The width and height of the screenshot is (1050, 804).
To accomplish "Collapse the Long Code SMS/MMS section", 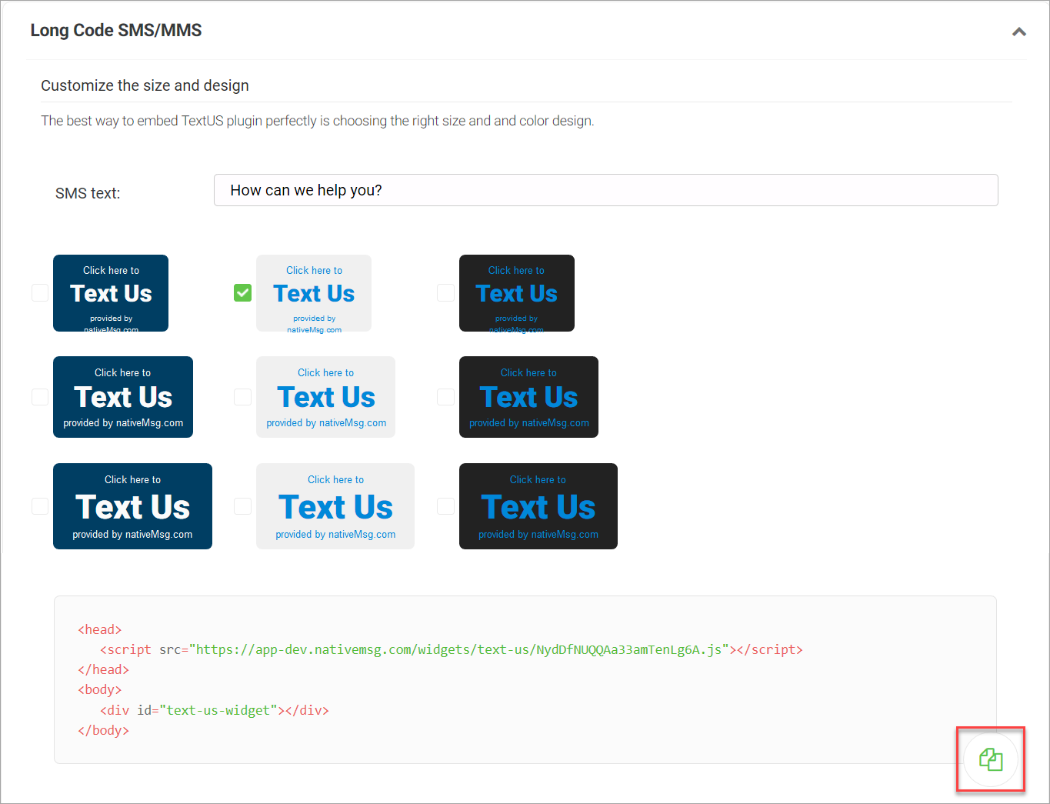I will coord(1018,32).
